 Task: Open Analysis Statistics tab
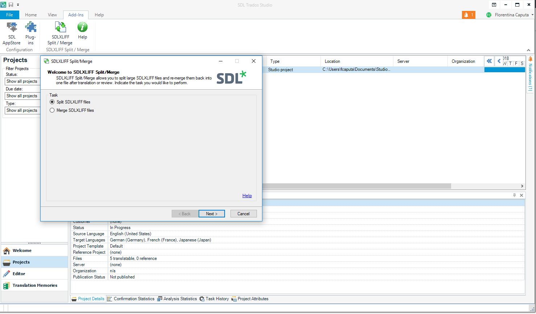click(177, 299)
